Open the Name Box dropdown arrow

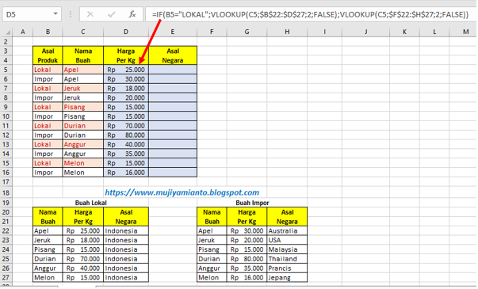point(55,13)
